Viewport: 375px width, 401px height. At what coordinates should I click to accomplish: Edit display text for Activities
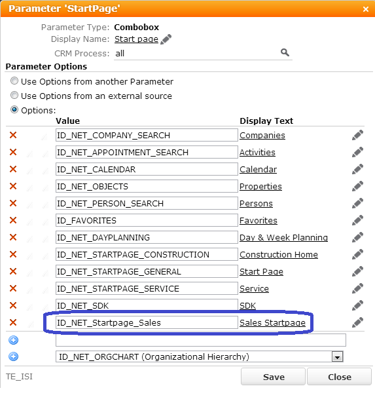click(x=357, y=152)
